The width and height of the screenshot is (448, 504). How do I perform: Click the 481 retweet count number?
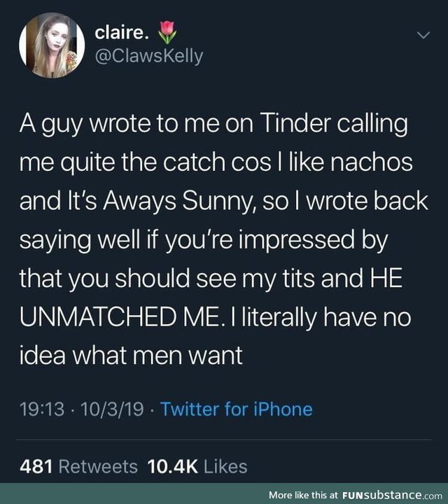pos(36,466)
